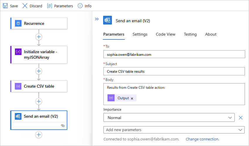Select the Recurrence trigger clock icon
This screenshot has width=249, height=146.
18,23
